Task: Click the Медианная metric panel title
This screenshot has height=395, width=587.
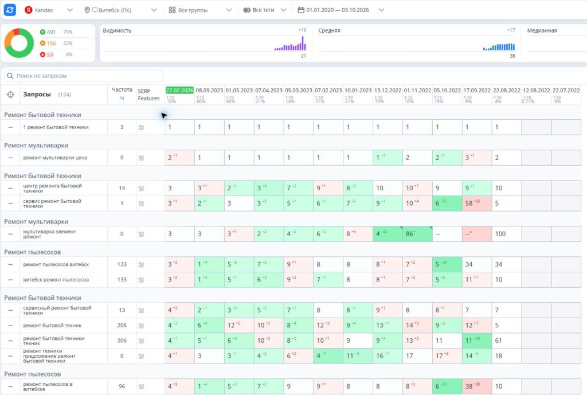Action: click(x=542, y=31)
